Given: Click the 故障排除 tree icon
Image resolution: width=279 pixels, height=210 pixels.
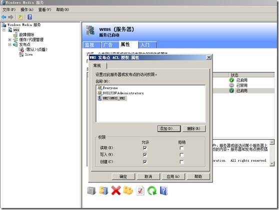Looking at the screenshot, I should point(15,35).
